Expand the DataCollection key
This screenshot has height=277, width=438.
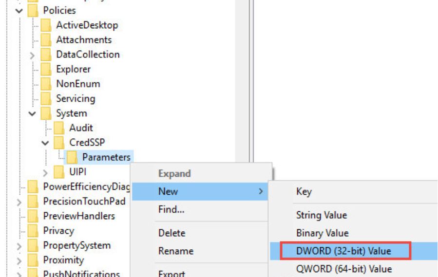click(x=32, y=55)
